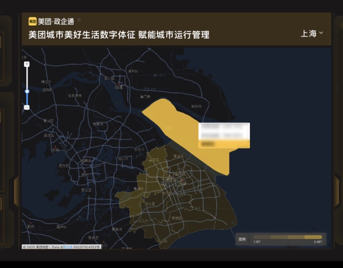Image resolution: width=343 pixels, height=268 pixels.
Task: Click the 嘉善县 map label
Action: pyautogui.click(x=117, y=229)
